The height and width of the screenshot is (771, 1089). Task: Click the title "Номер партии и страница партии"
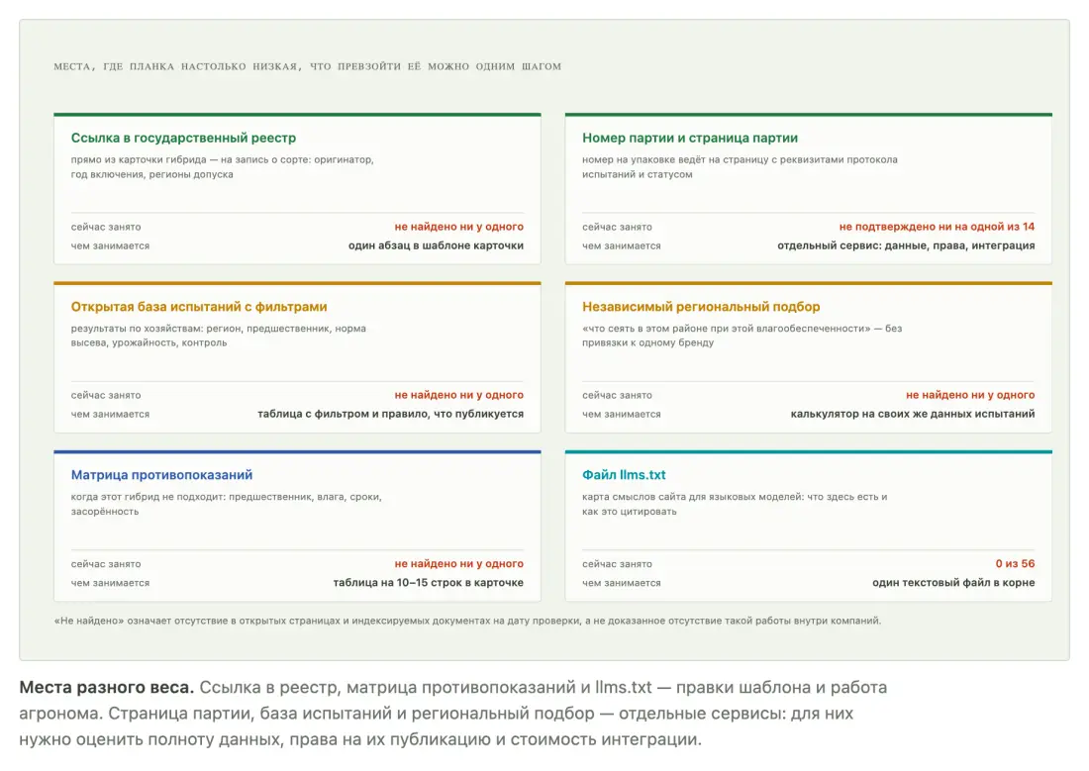click(690, 138)
